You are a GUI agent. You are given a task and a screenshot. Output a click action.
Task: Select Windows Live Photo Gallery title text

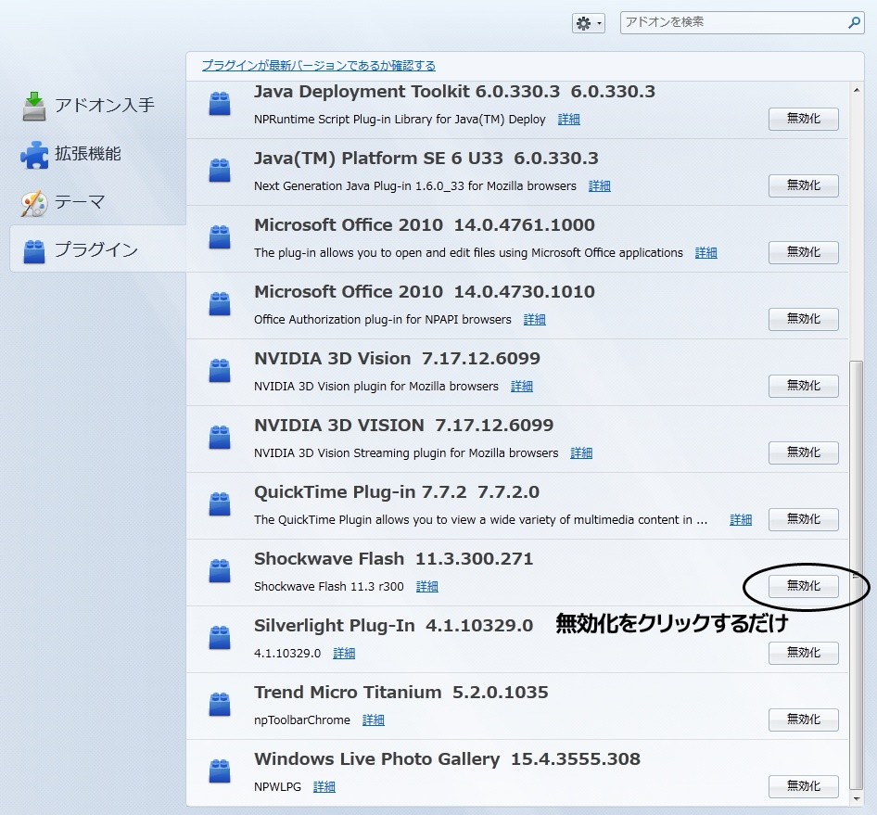(x=447, y=759)
